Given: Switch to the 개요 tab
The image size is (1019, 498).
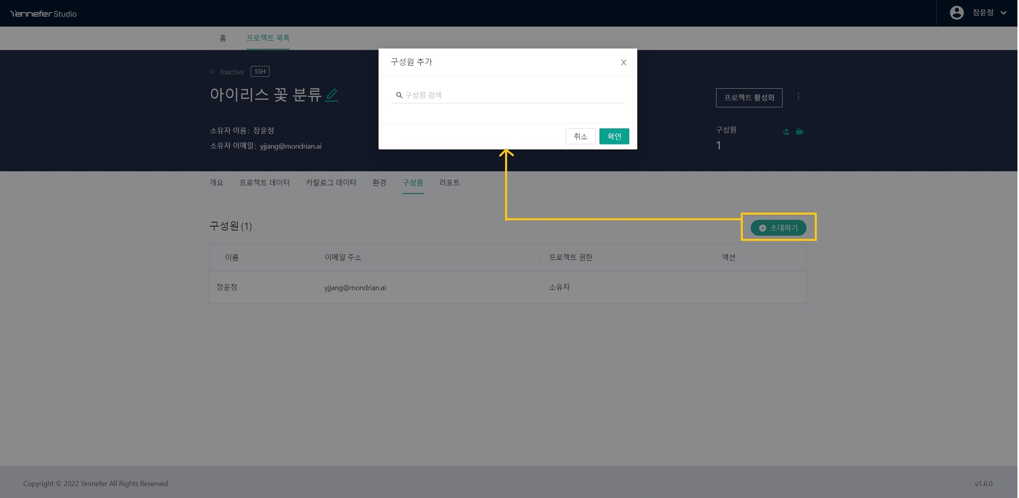Looking at the screenshot, I should [216, 182].
